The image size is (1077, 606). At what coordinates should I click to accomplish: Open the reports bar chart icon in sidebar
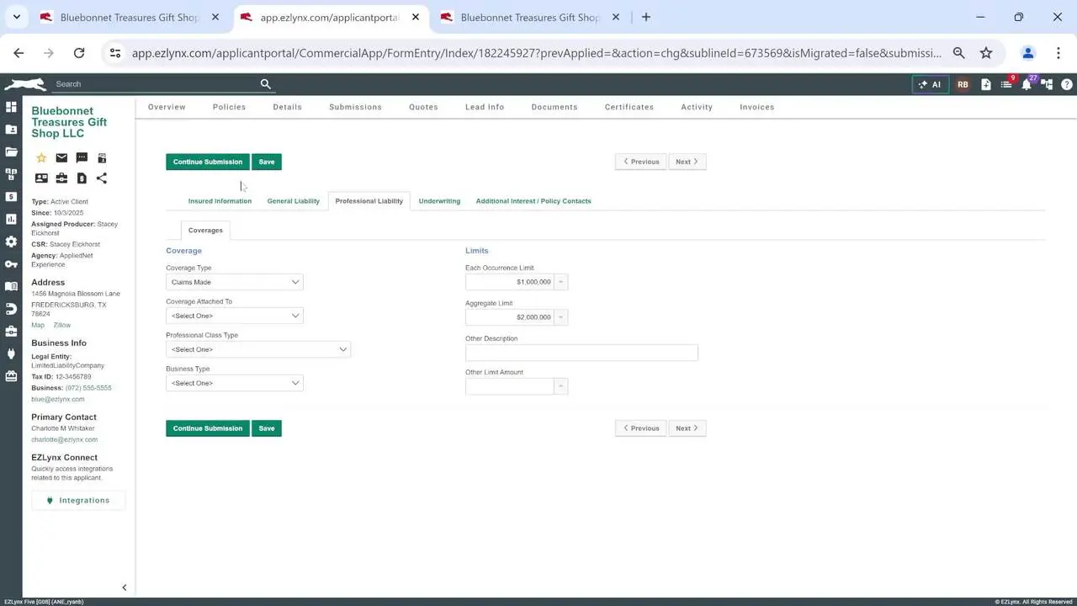[x=11, y=219]
